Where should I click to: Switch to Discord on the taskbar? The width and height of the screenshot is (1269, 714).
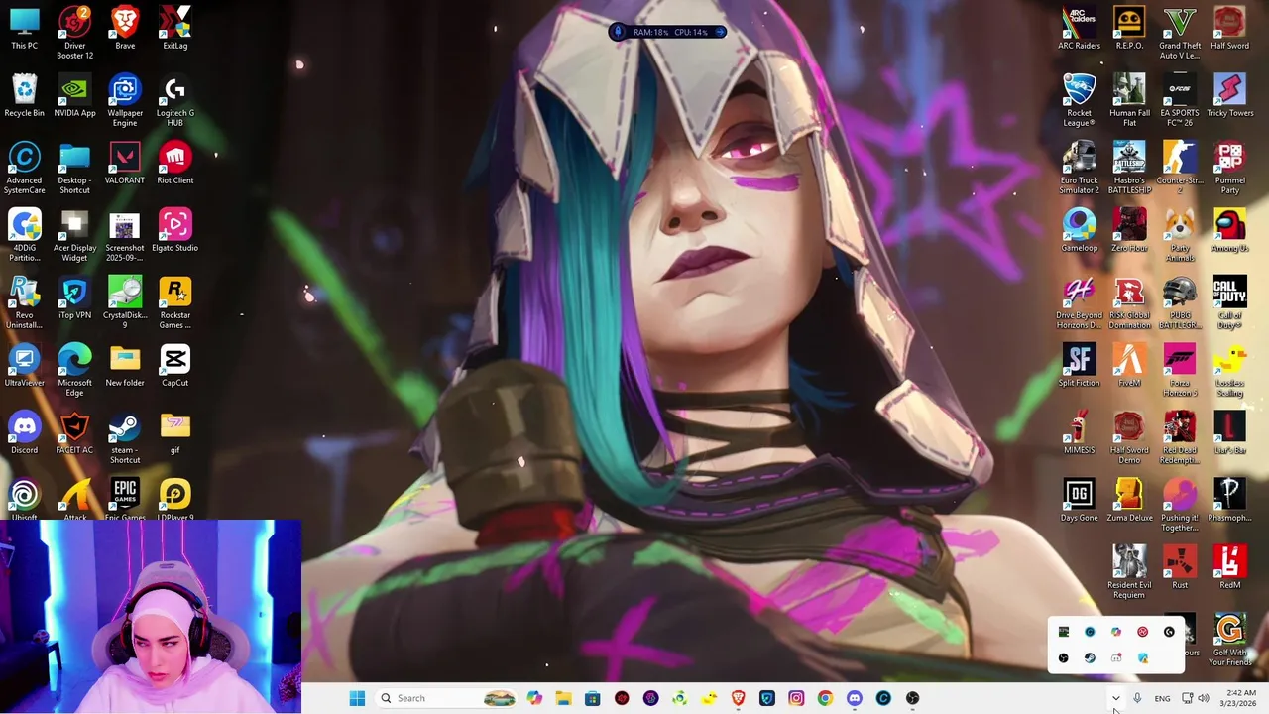pos(855,698)
